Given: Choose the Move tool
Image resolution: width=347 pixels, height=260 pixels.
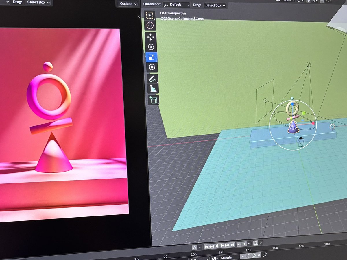Looking at the screenshot, I should pyautogui.click(x=150, y=37).
